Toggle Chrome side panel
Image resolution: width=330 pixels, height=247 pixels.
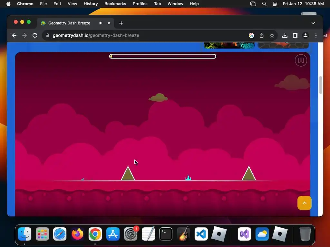coord(295,35)
